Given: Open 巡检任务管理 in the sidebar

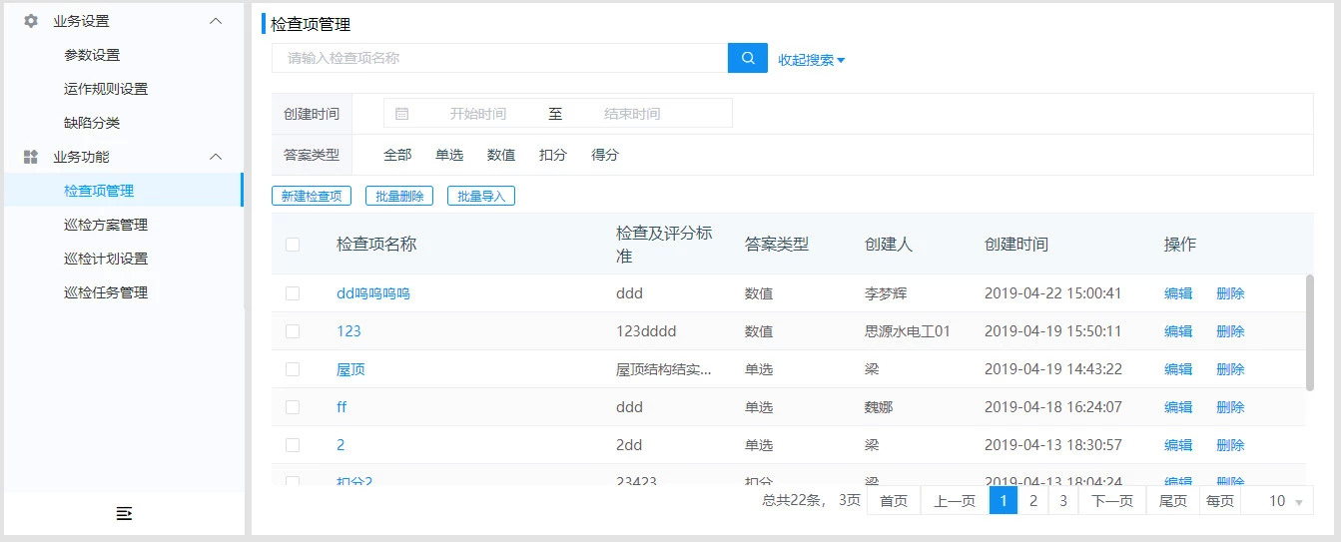Looking at the screenshot, I should [106, 292].
